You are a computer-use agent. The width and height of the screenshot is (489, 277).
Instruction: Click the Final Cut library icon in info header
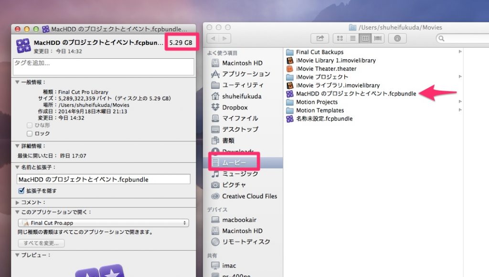click(23, 46)
